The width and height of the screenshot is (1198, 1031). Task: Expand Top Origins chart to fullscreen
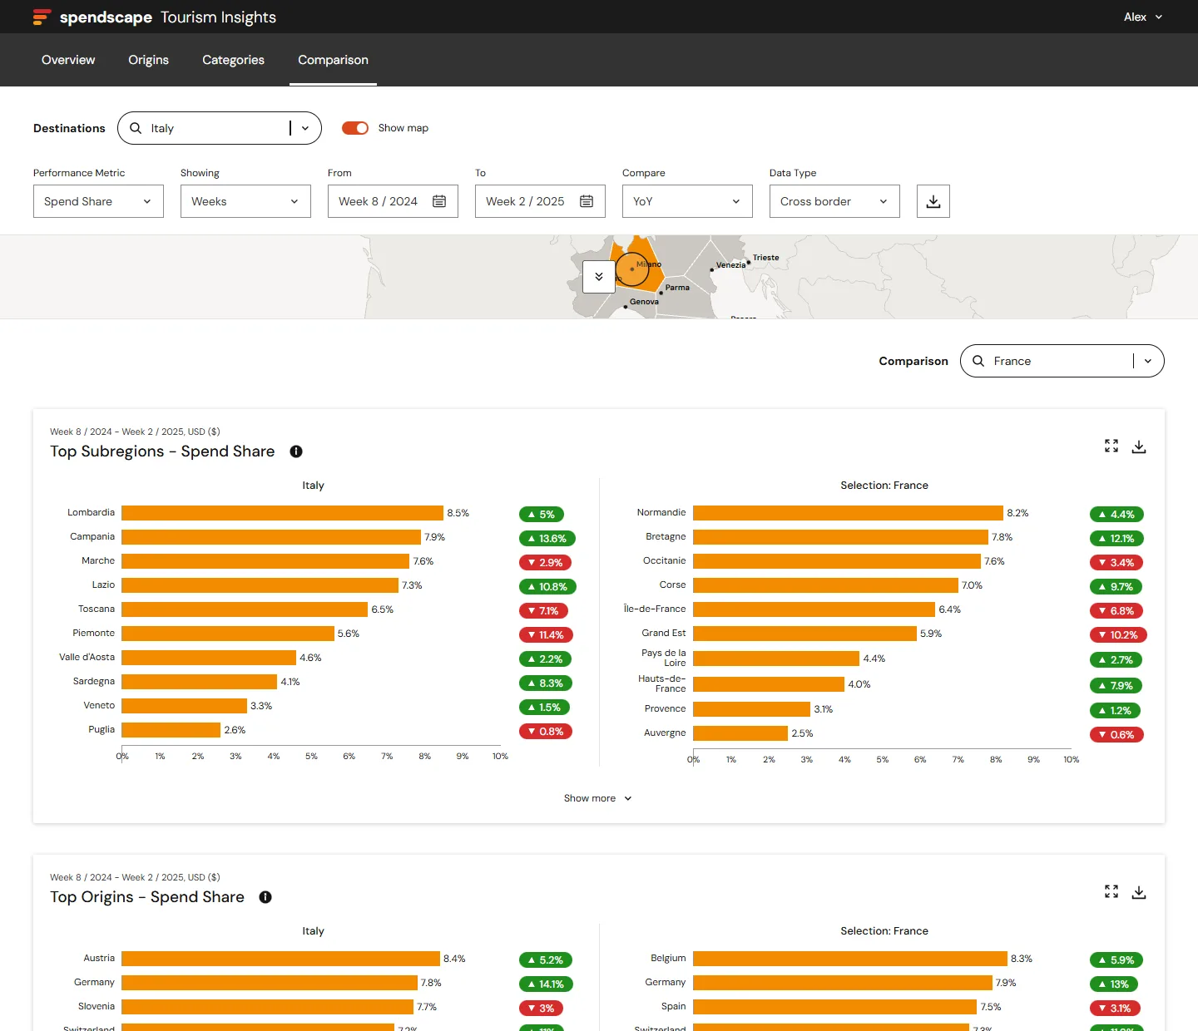tap(1111, 891)
